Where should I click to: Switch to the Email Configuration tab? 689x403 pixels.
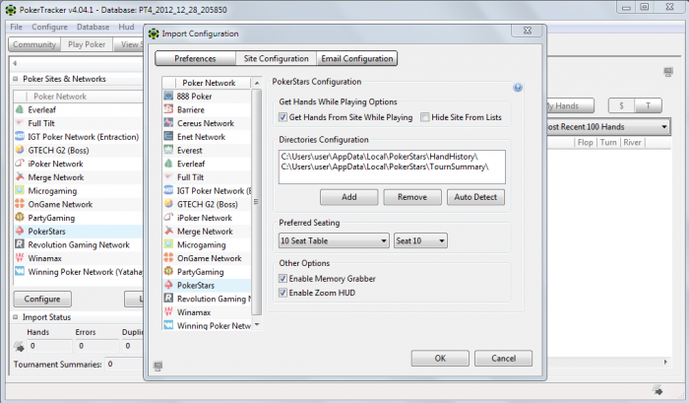click(356, 58)
